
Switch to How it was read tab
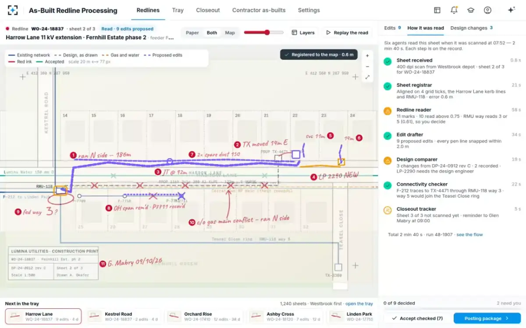pyautogui.click(x=425, y=28)
